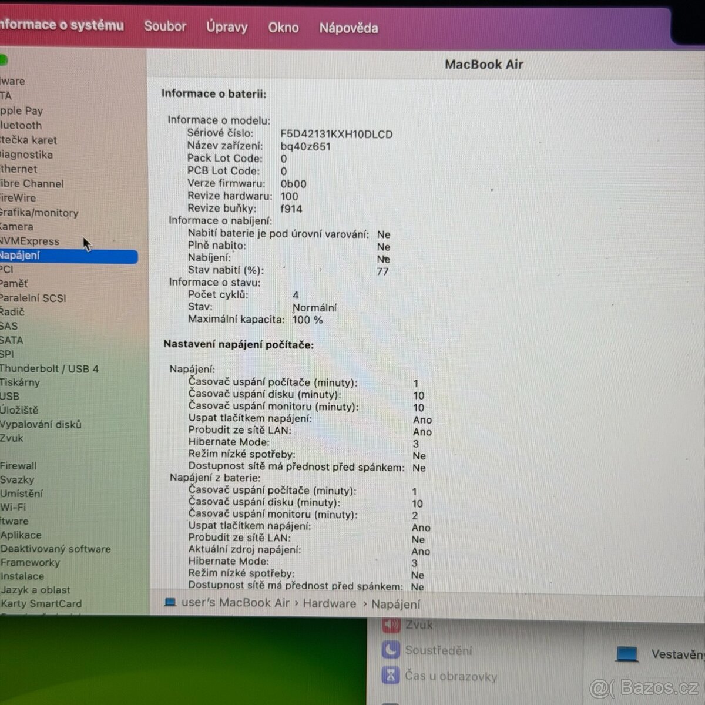Choose Úložiště in the hardware list
The image size is (705, 705).
tap(19, 410)
